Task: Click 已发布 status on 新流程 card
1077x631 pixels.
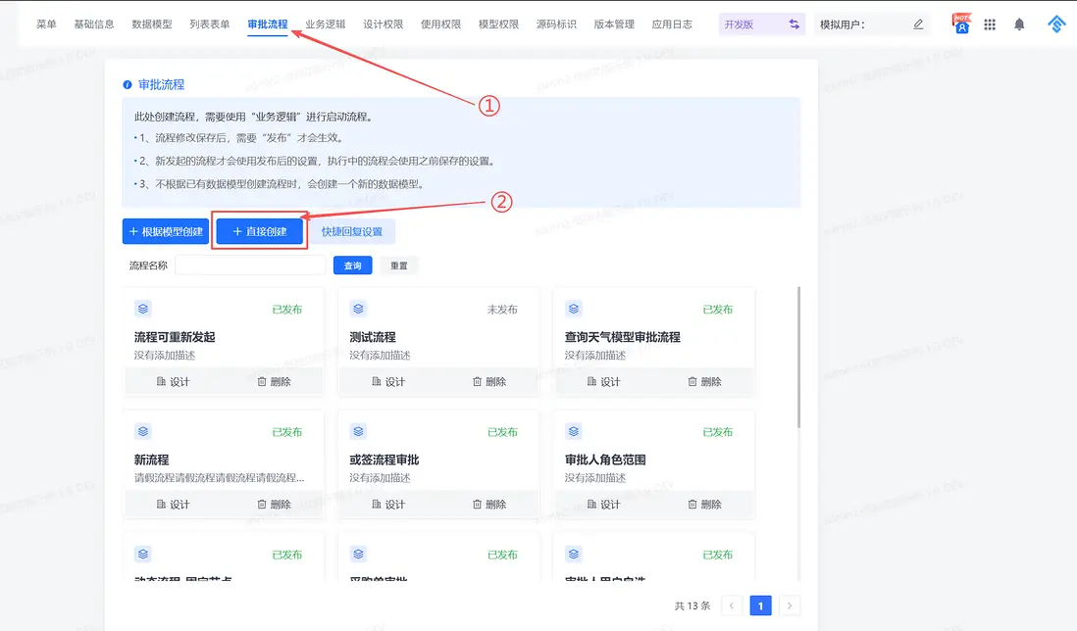Action: (x=287, y=432)
